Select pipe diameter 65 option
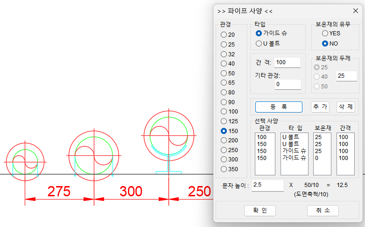365x227 pixels. click(x=224, y=83)
